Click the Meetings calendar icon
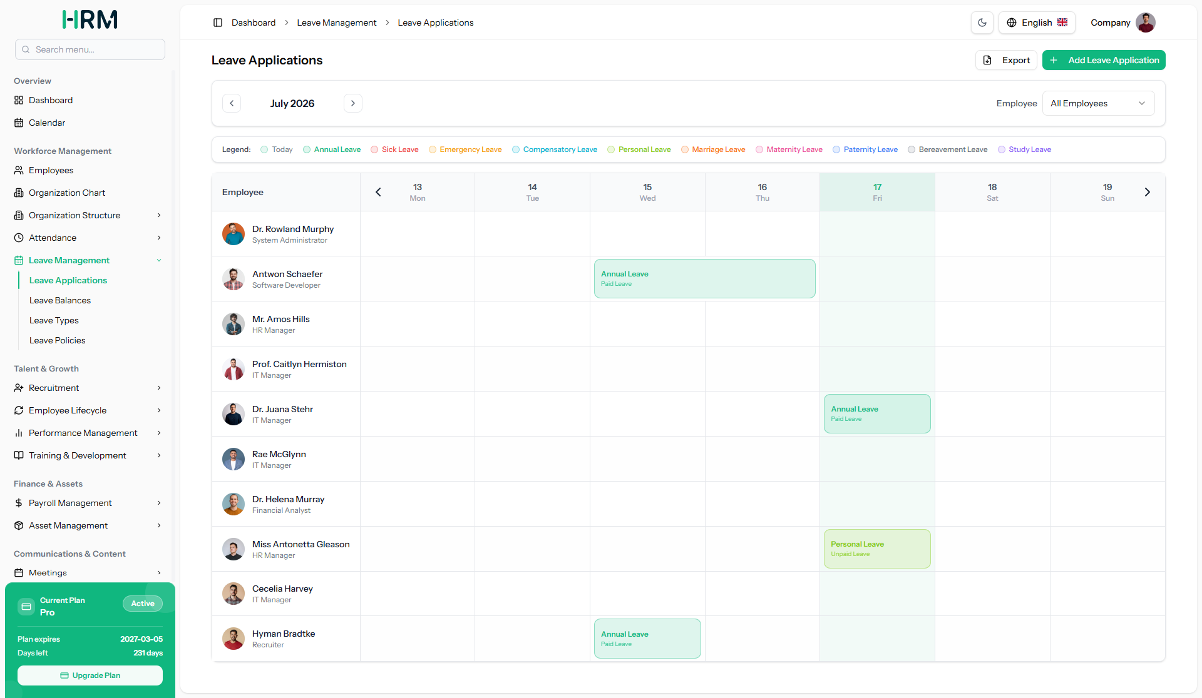The width and height of the screenshot is (1202, 698). (x=19, y=572)
